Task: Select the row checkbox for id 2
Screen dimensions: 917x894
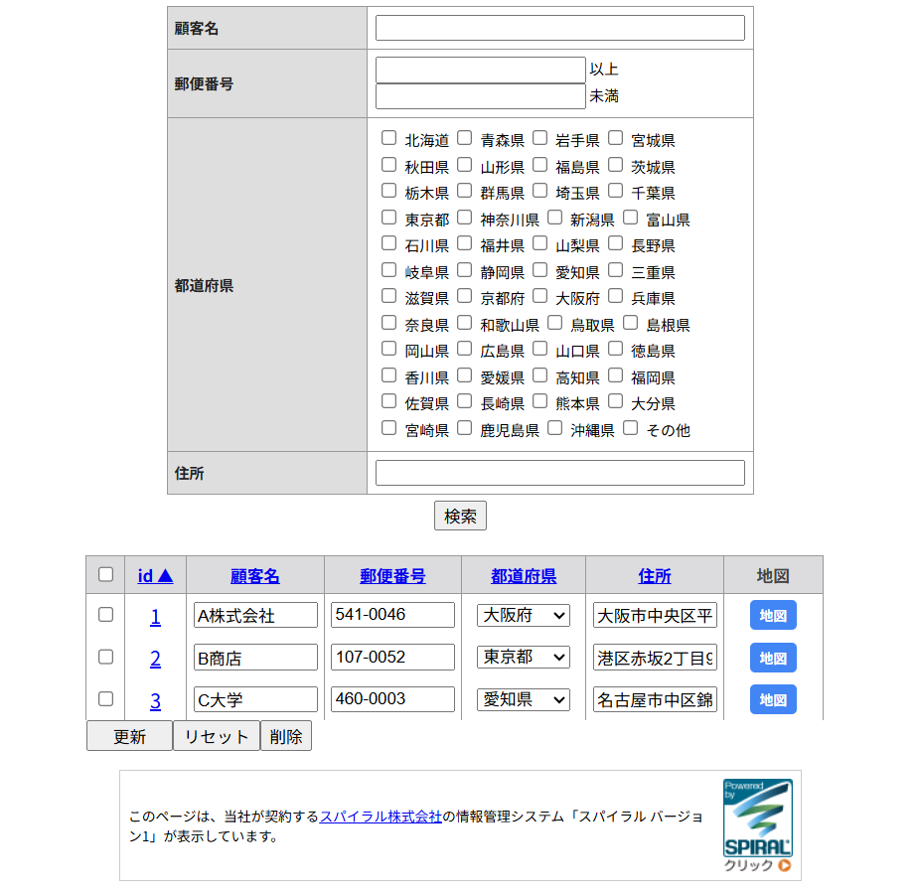Action: (105, 657)
